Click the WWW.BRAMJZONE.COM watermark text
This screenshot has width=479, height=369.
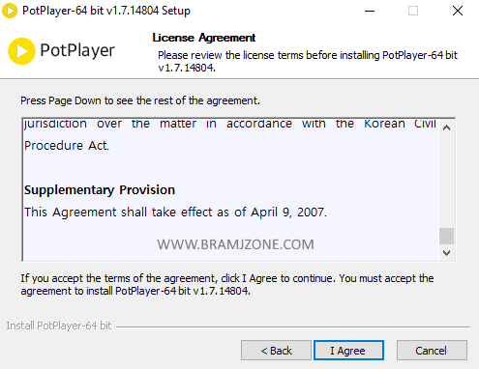[235, 244]
